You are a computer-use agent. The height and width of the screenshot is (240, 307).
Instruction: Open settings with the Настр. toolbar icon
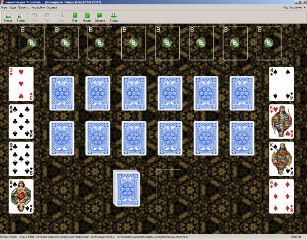click(x=87, y=17)
